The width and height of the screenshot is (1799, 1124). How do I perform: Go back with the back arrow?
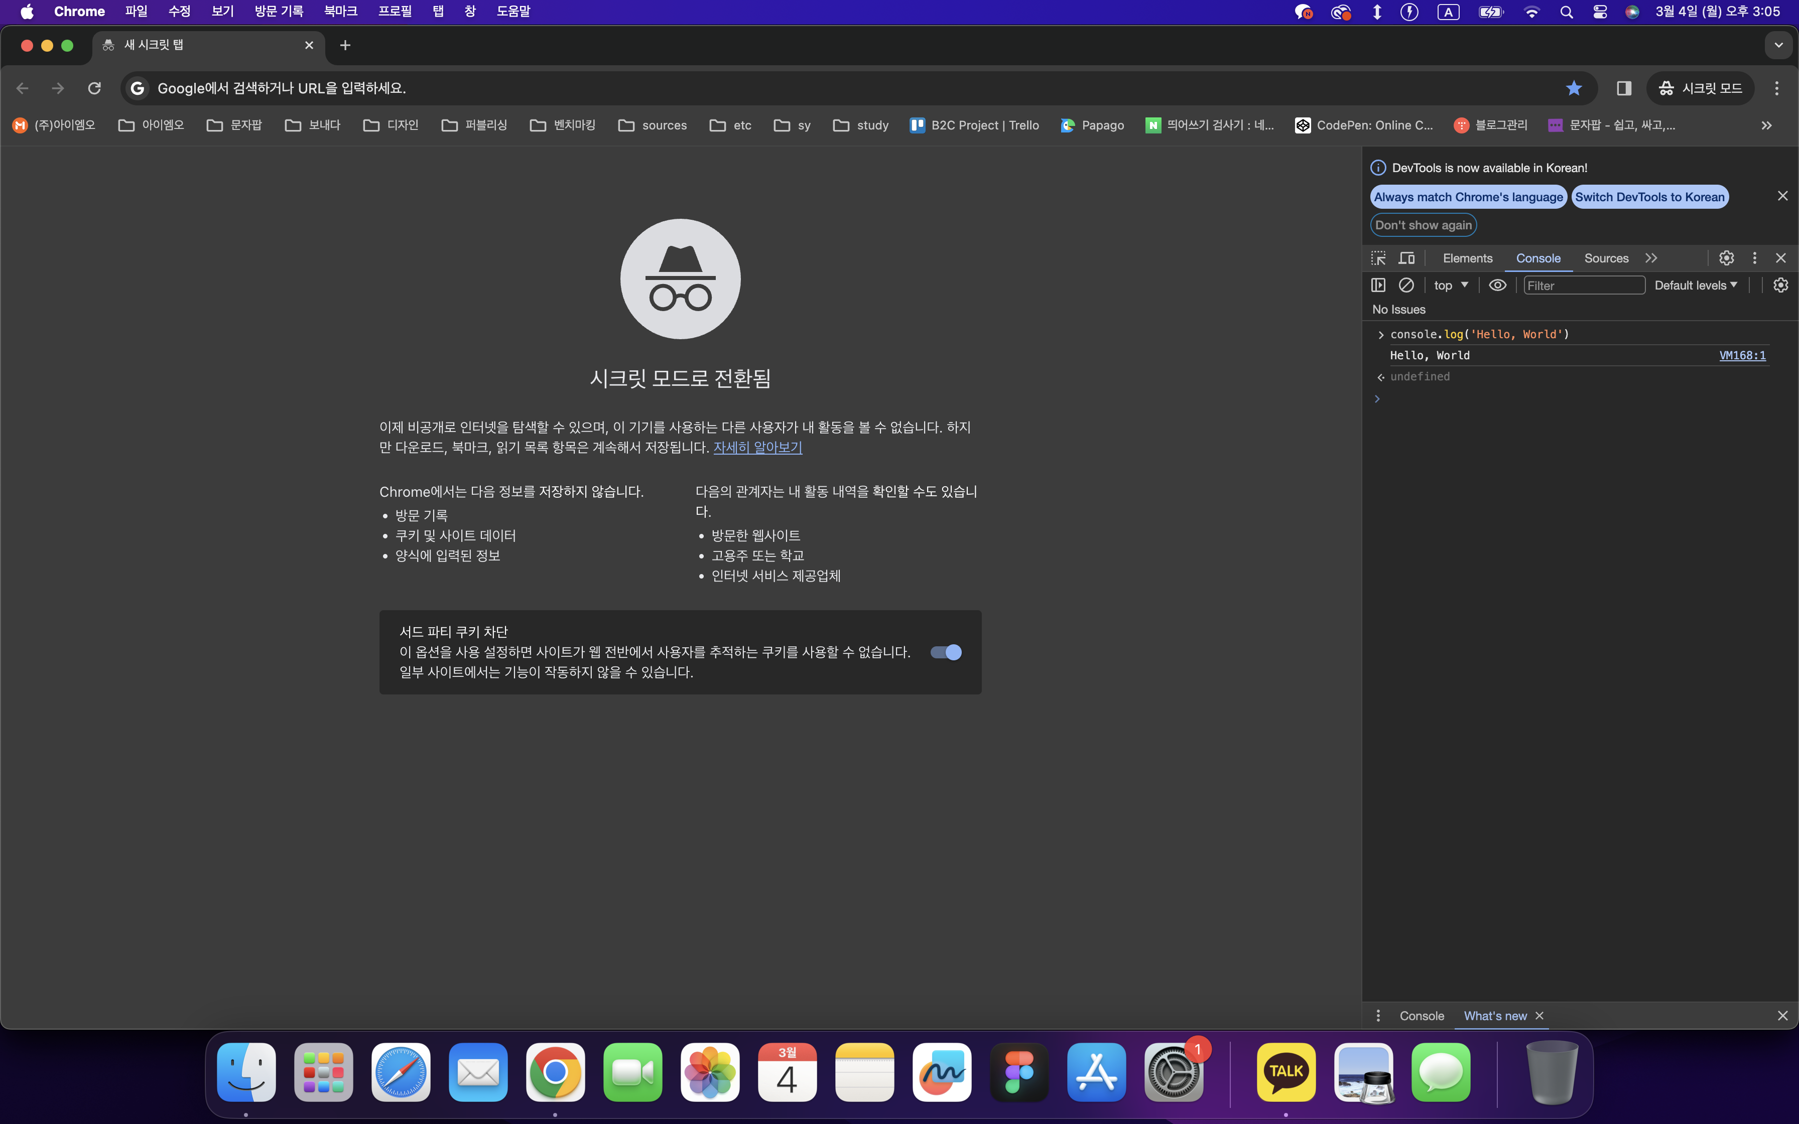(x=22, y=88)
